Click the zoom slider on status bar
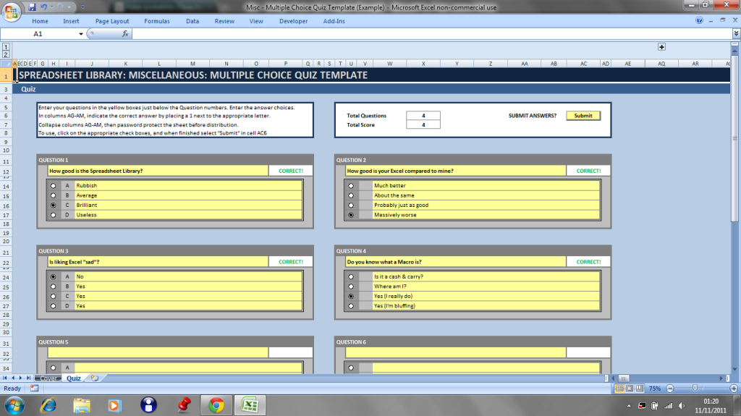The height and width of the screenshot is (416, 741). tap(695, 389)
